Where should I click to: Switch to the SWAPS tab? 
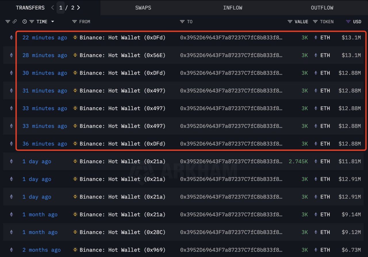click(143, 8)
